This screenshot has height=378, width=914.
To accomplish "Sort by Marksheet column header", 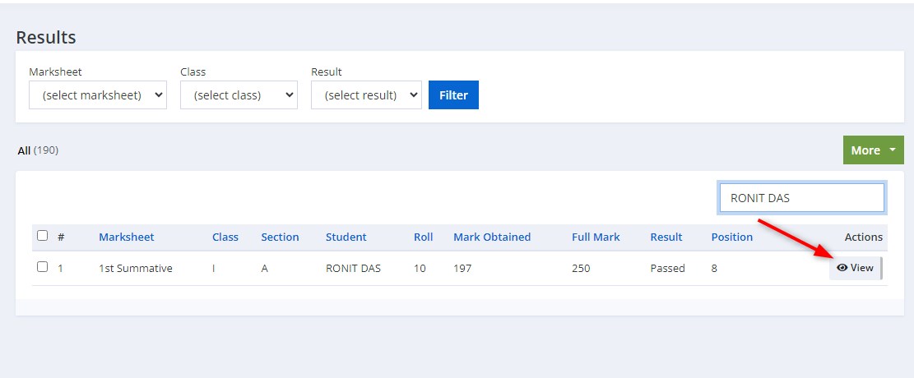I will [x=127, y=237].
